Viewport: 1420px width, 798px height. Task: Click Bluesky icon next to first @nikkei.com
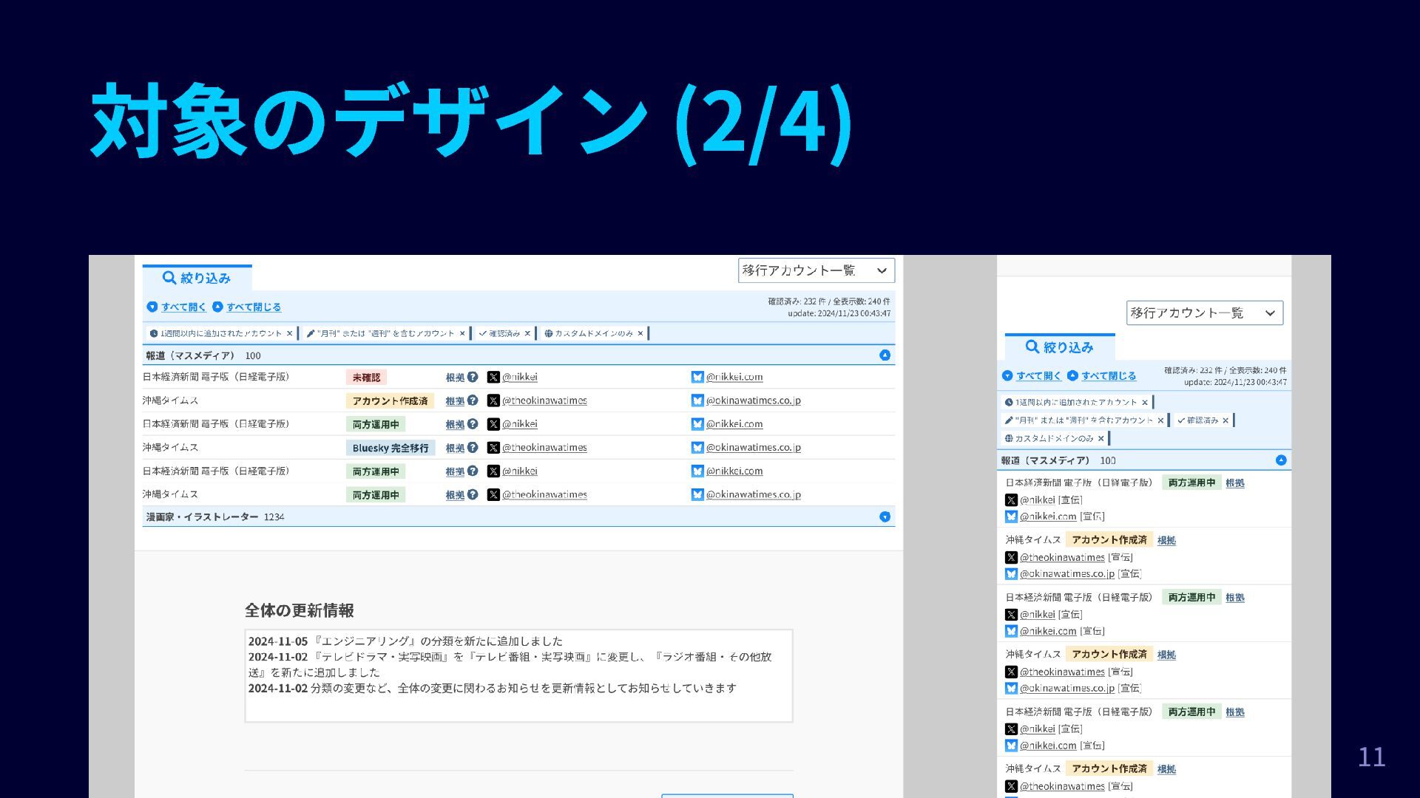(x=697, y=377)
